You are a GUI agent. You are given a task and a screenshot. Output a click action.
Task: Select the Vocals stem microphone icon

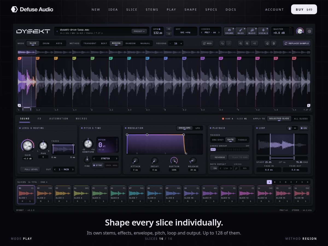pyautogui.click(x=263, y=31)
